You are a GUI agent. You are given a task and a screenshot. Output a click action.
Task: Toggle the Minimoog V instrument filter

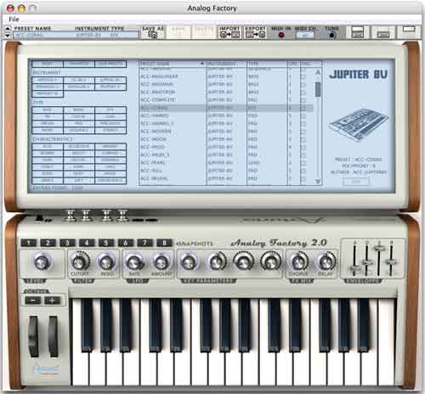pyautogui.click(x=48, y=87)
